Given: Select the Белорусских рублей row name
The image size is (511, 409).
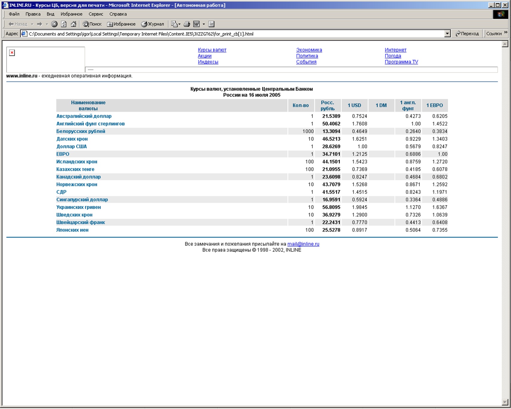Looking at the screenshot, I should click(x=81, y=131).
